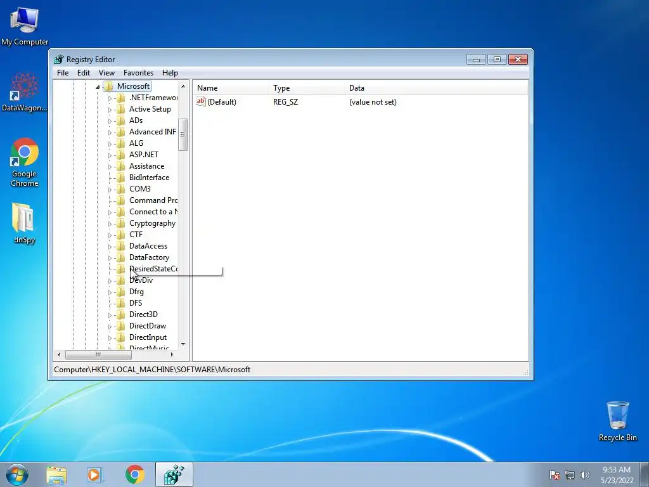The image size is (649, 487).
Task: Click the Direct3D key folder icon
Action: 121,315
